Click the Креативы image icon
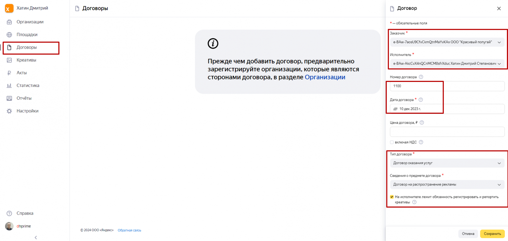The height and width of the screenshot is (241, 508). click(10, 60)
